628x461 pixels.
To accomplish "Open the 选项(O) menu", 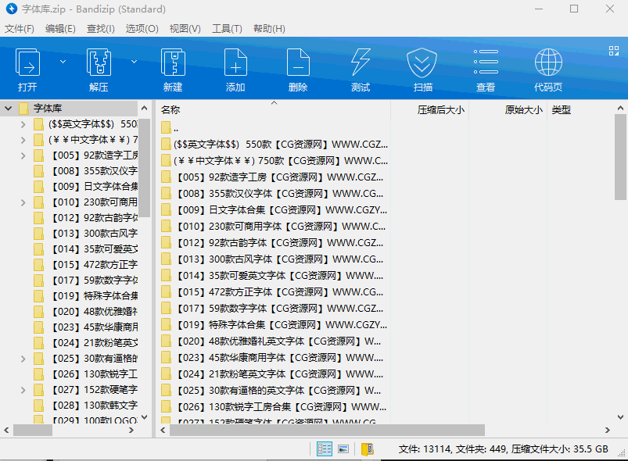I will click(x=142, y=29).
